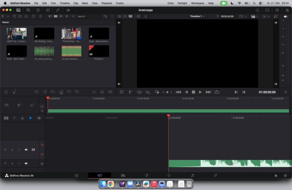Click the Split clip scissors icon

22,118
